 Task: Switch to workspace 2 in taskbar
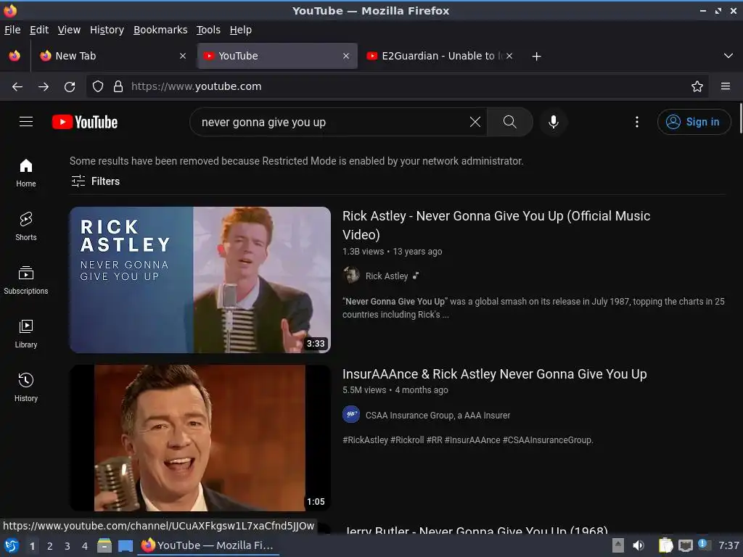(x=50, y=546)
